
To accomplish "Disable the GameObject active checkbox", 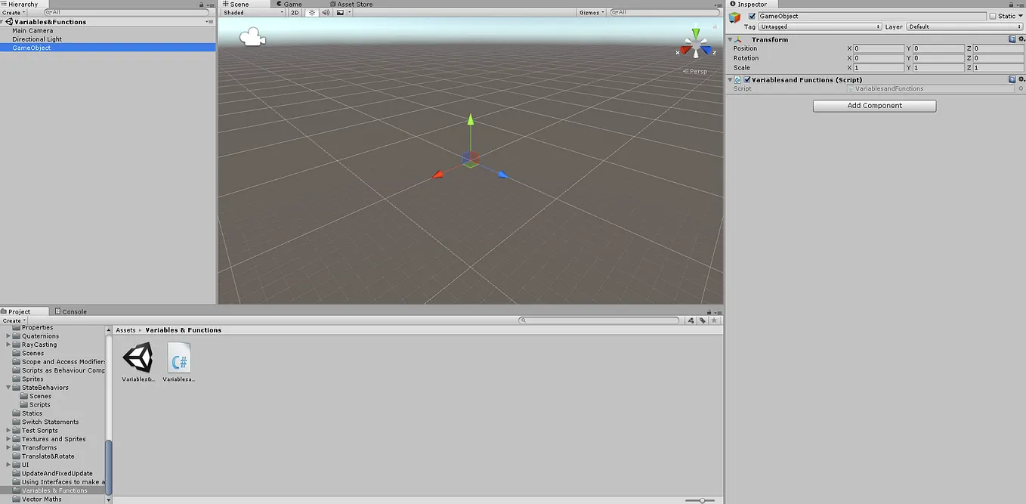I will point(751,15).
